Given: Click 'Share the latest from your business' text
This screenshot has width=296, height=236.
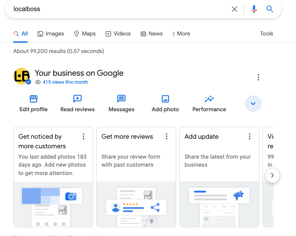Looking at the screenshot, I should point(218,161).
